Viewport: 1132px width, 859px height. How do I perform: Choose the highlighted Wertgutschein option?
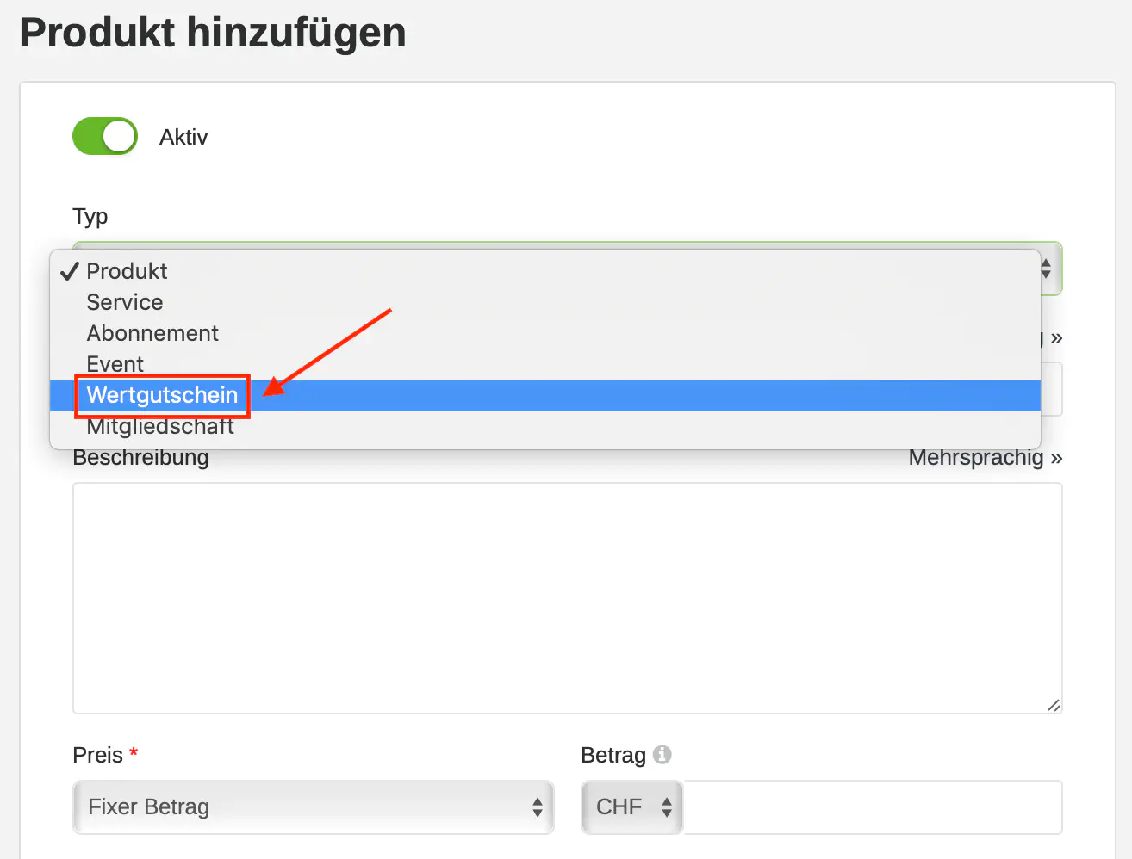pyautogui.click(x=162, y=395)
